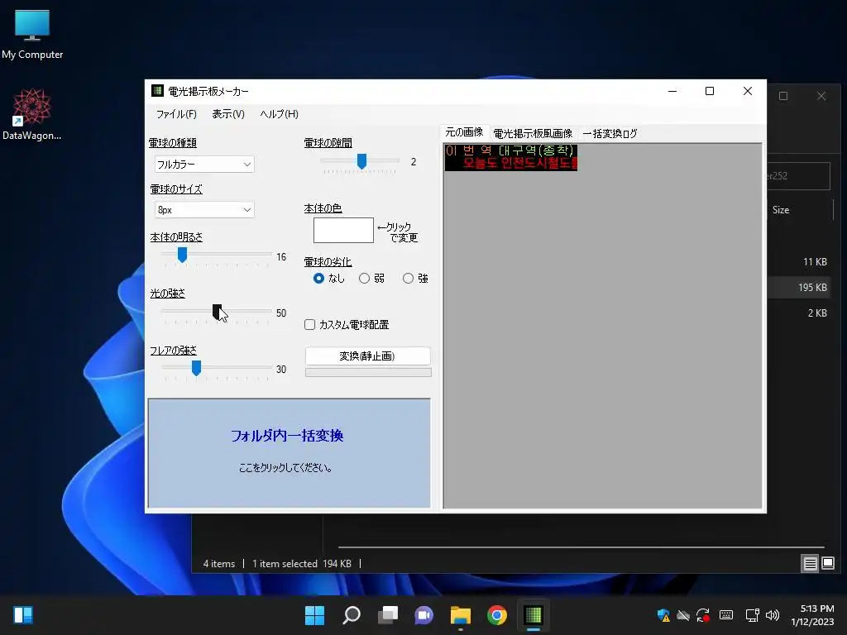This screenshot has width=847, height=635.
Task: Open Windows Security tray icon
Action: [x=663, y=615]
